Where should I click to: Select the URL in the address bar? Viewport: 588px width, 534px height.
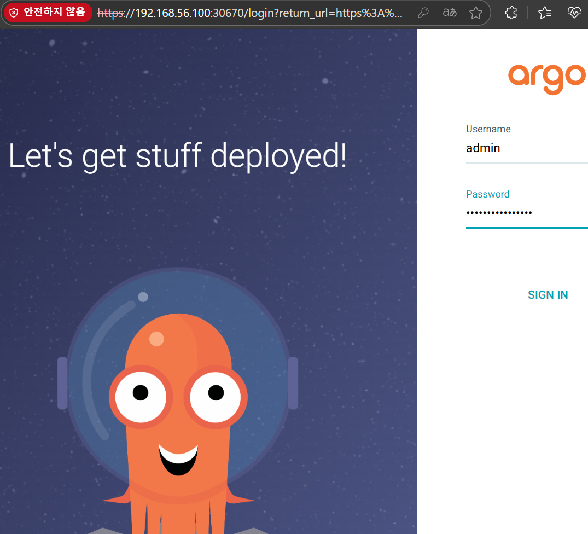point(263,13)
